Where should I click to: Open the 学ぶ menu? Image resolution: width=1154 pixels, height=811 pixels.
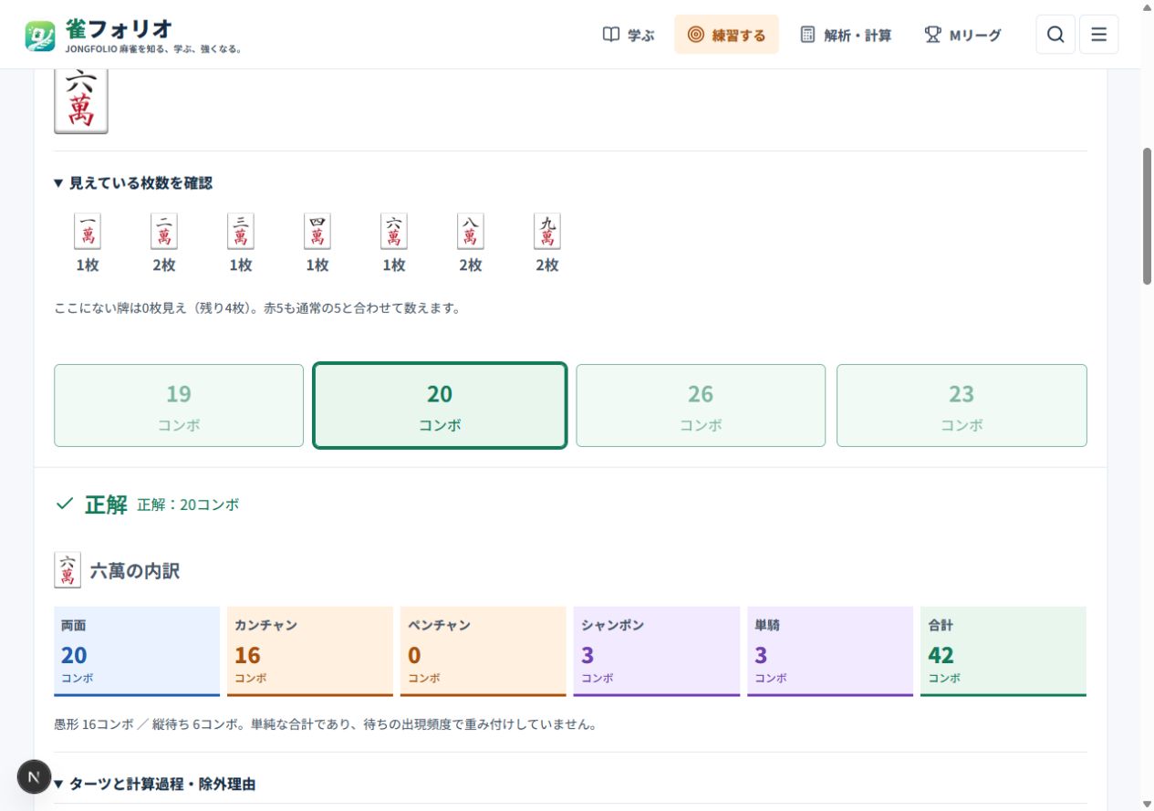(629, 35)
